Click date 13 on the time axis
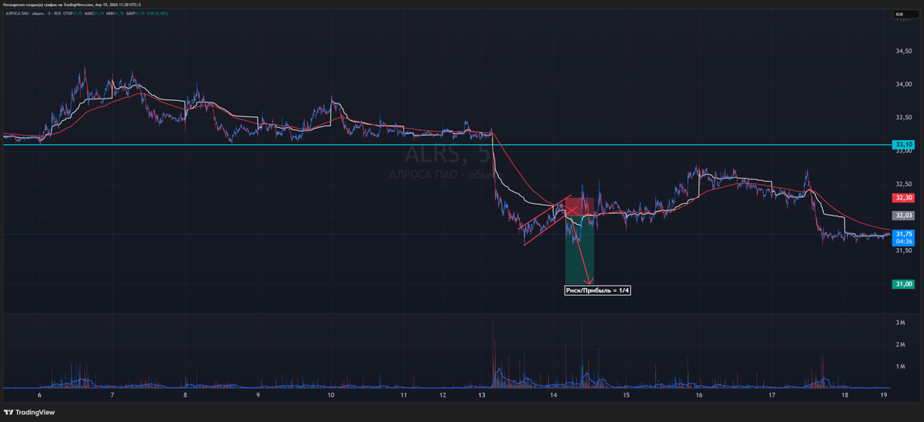924x422 pixels. pos(481,395)
